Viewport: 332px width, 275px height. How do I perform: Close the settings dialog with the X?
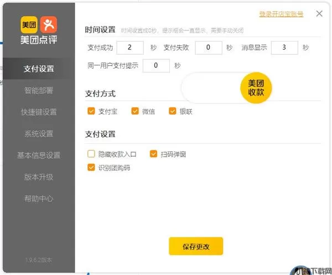tap(319, 13)
